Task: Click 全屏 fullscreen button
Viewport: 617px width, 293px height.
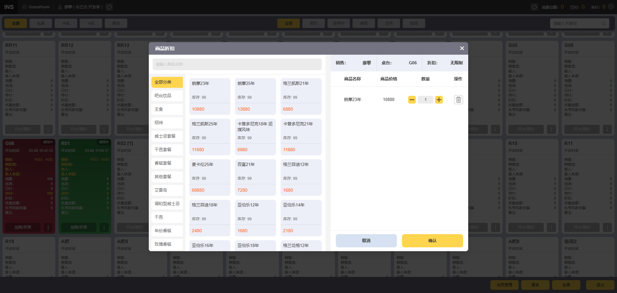Action: click(566, 285)
